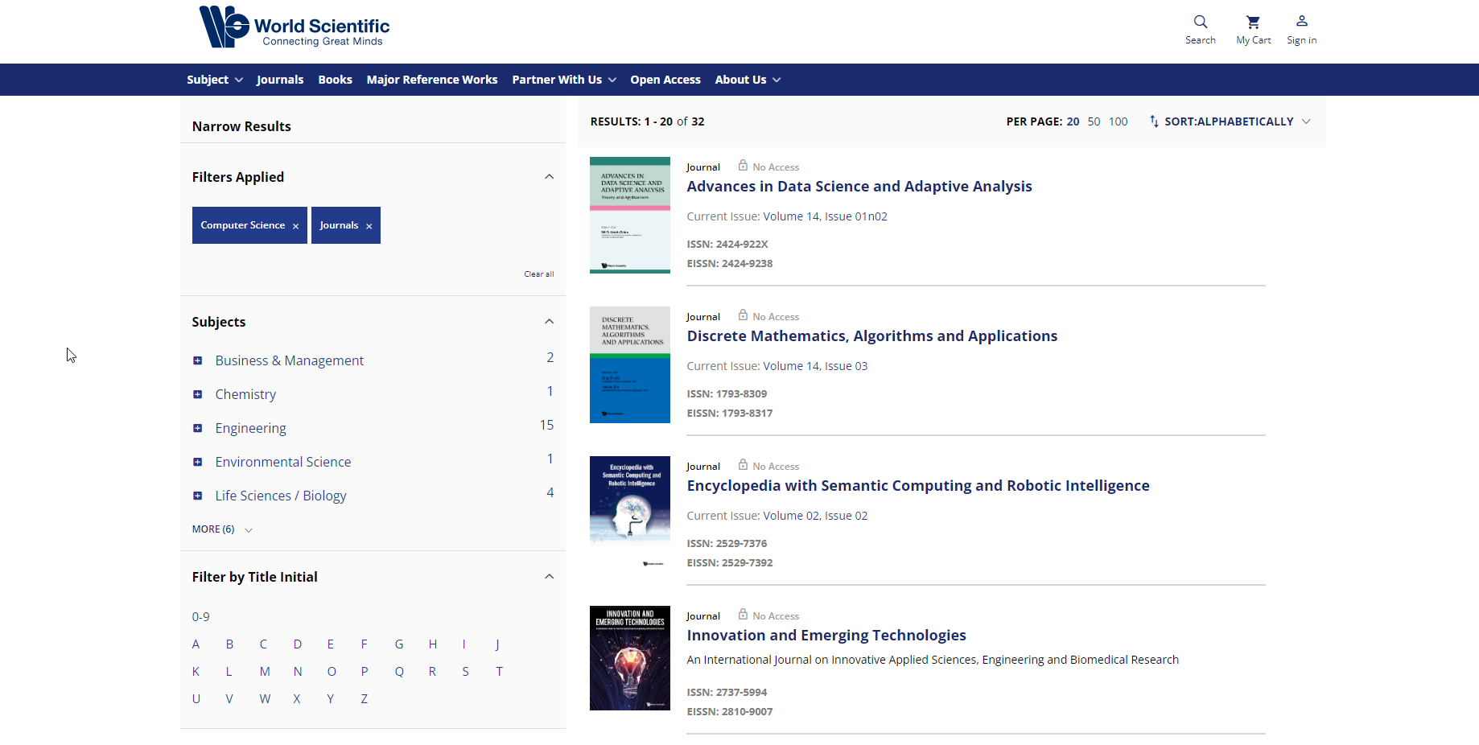
Task: Open About Us dropdown menu
Action: coord(748,80)
